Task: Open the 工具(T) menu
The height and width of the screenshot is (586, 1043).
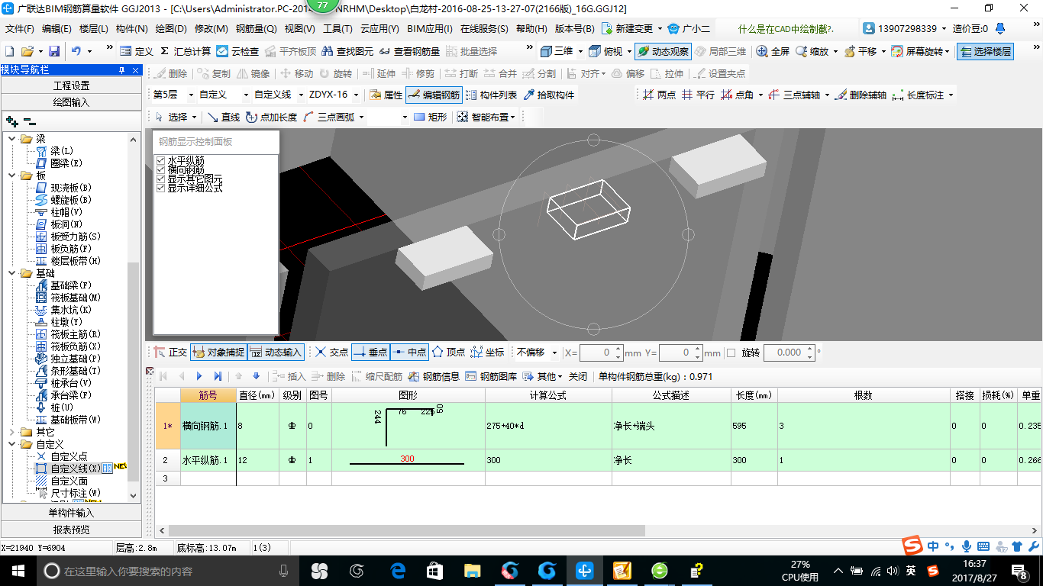Action: tap(337, 28)
